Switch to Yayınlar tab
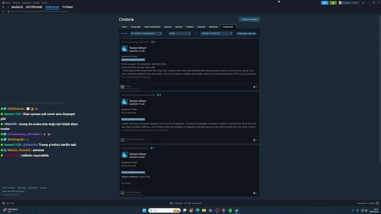381x214 pixels. pos(179,27)
